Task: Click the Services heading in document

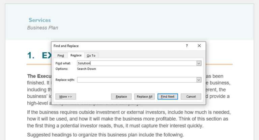Action: 40,20
